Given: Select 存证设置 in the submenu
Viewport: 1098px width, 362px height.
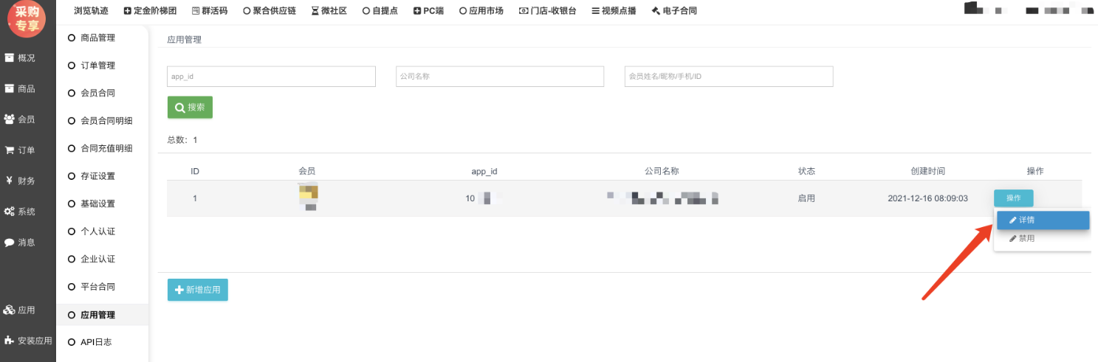Looking at the screenshot, I should [x=97, y=176].
